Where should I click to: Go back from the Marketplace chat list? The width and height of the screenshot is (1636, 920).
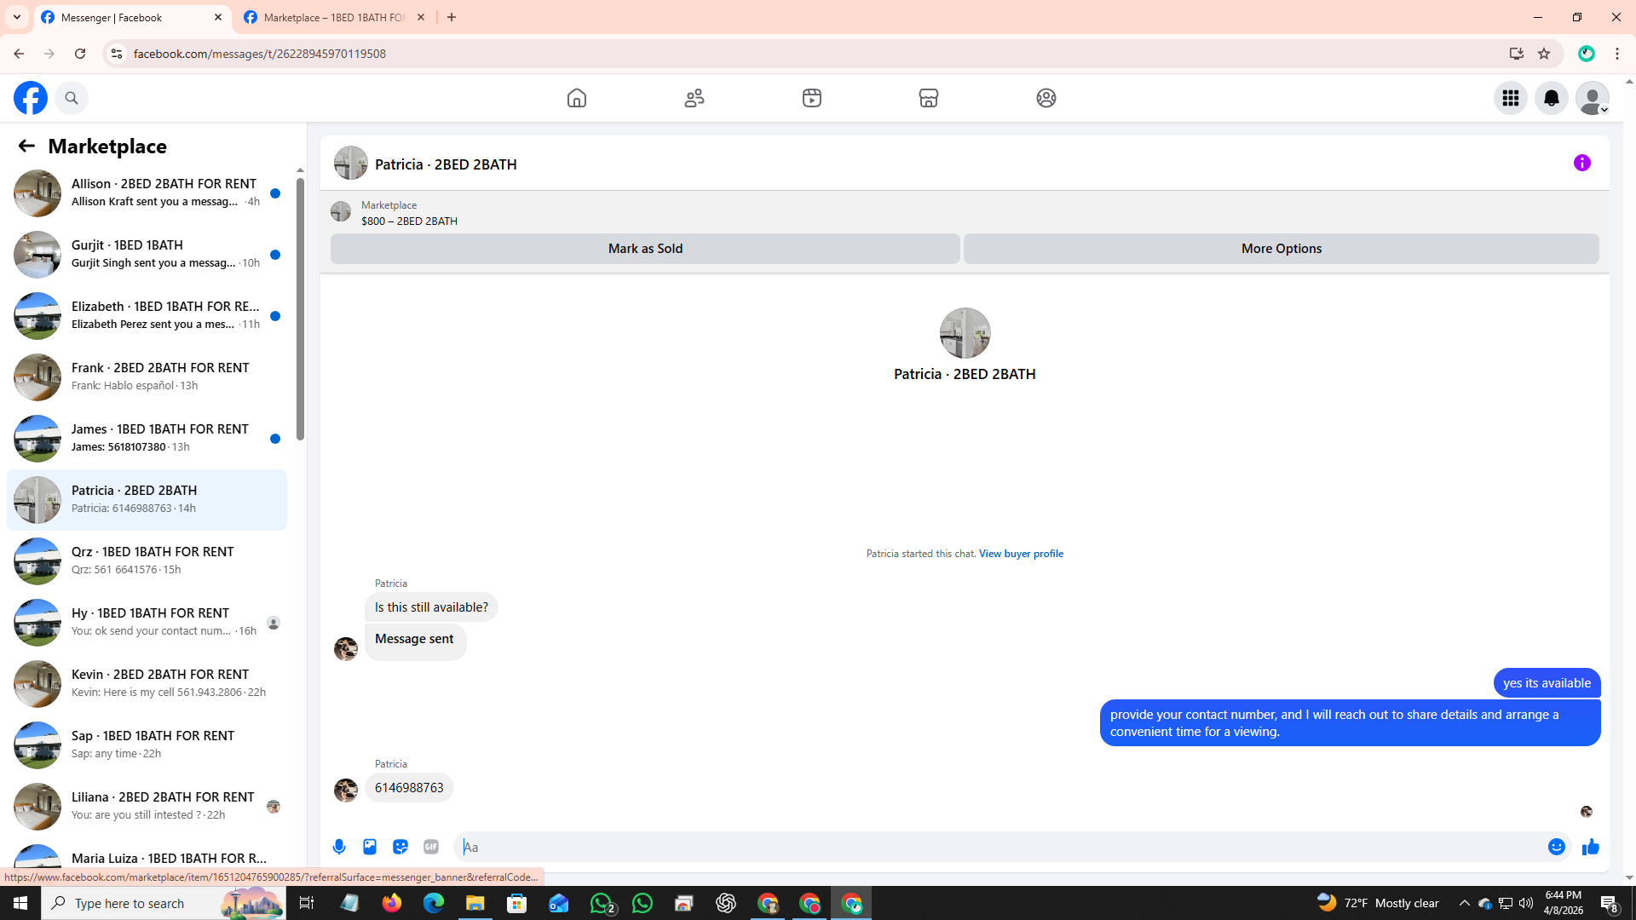(x=26, y=146)
